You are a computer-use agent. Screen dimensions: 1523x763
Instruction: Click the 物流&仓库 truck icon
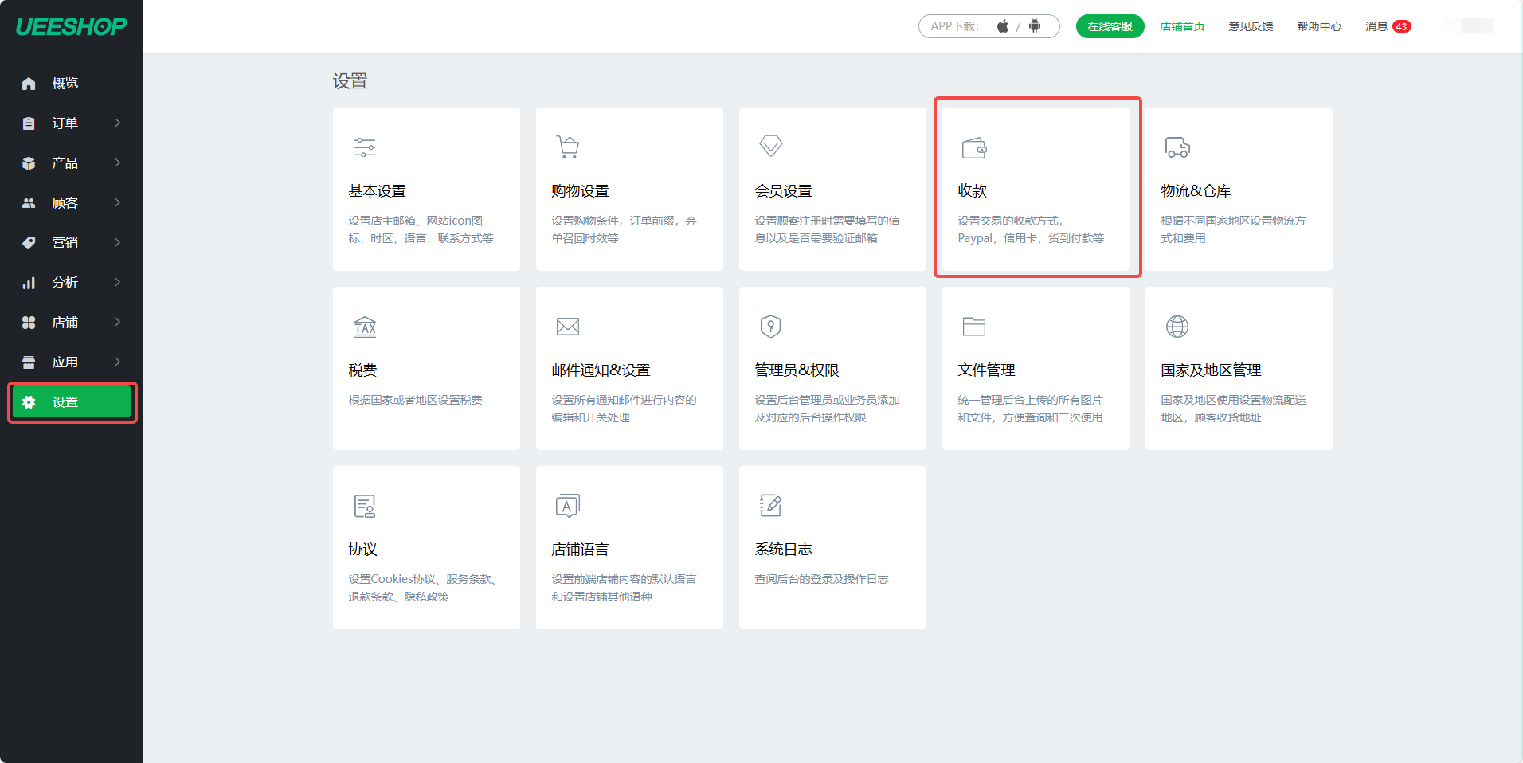click(1177, 147)
